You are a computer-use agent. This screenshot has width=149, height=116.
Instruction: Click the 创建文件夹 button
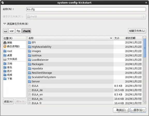coord(137,31)
